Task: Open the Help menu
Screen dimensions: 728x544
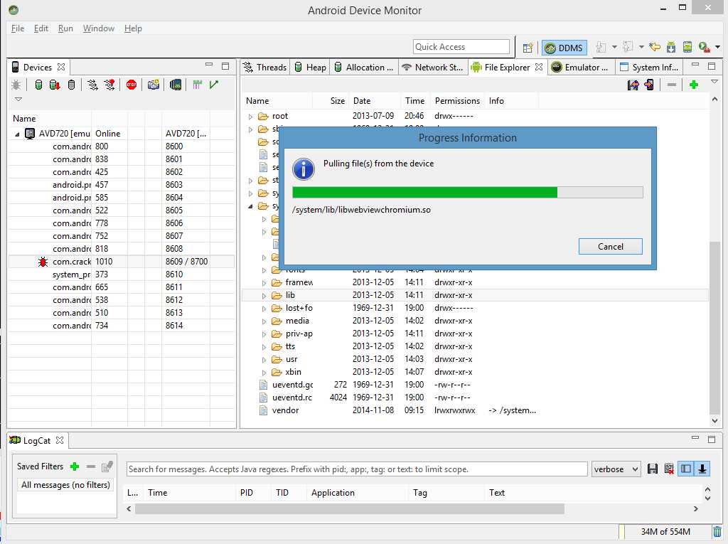Action: [x=133, y=28]
